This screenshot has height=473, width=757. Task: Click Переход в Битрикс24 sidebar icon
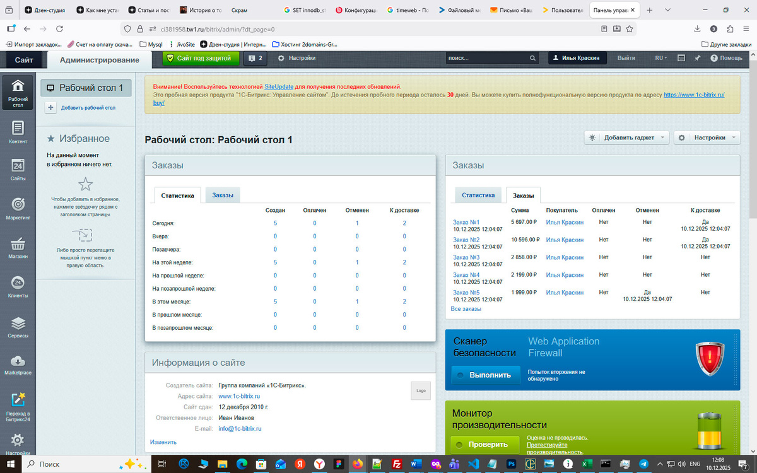click(18, 406)
